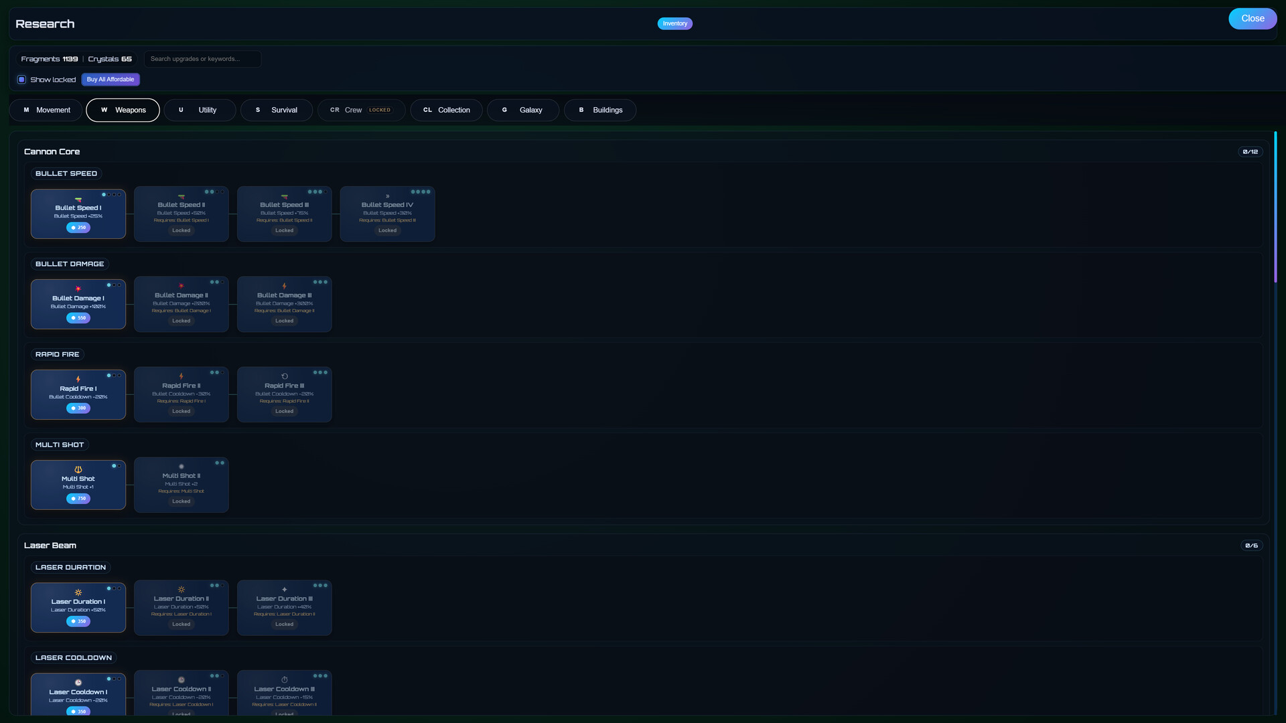This screenshot has height=723, width=1286.
Task: Toggle the Show locked checkbox
Action: click(x=21, y=79)
